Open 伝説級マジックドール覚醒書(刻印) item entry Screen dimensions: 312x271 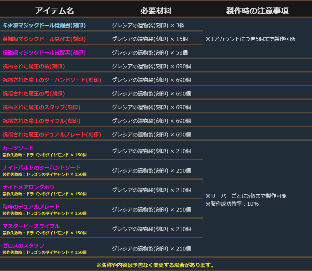[44, 53]
